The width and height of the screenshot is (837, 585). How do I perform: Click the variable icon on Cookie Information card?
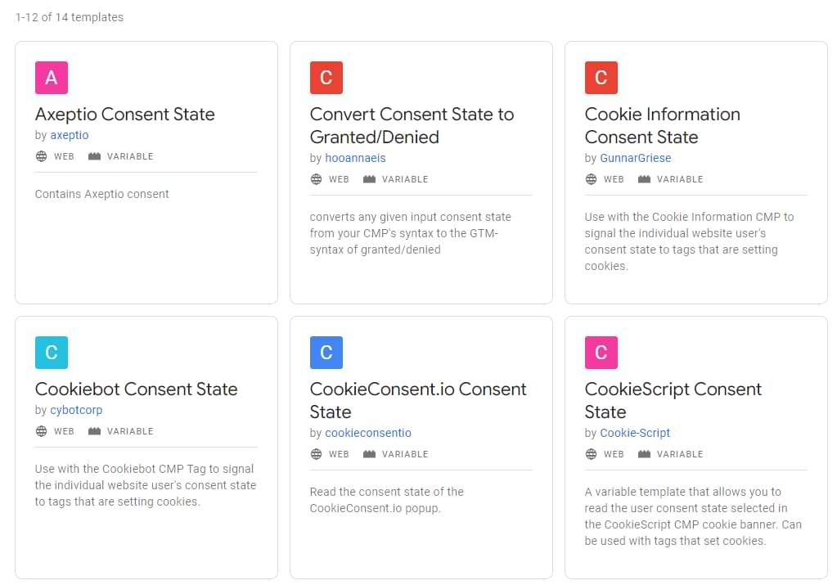(644, 179)
